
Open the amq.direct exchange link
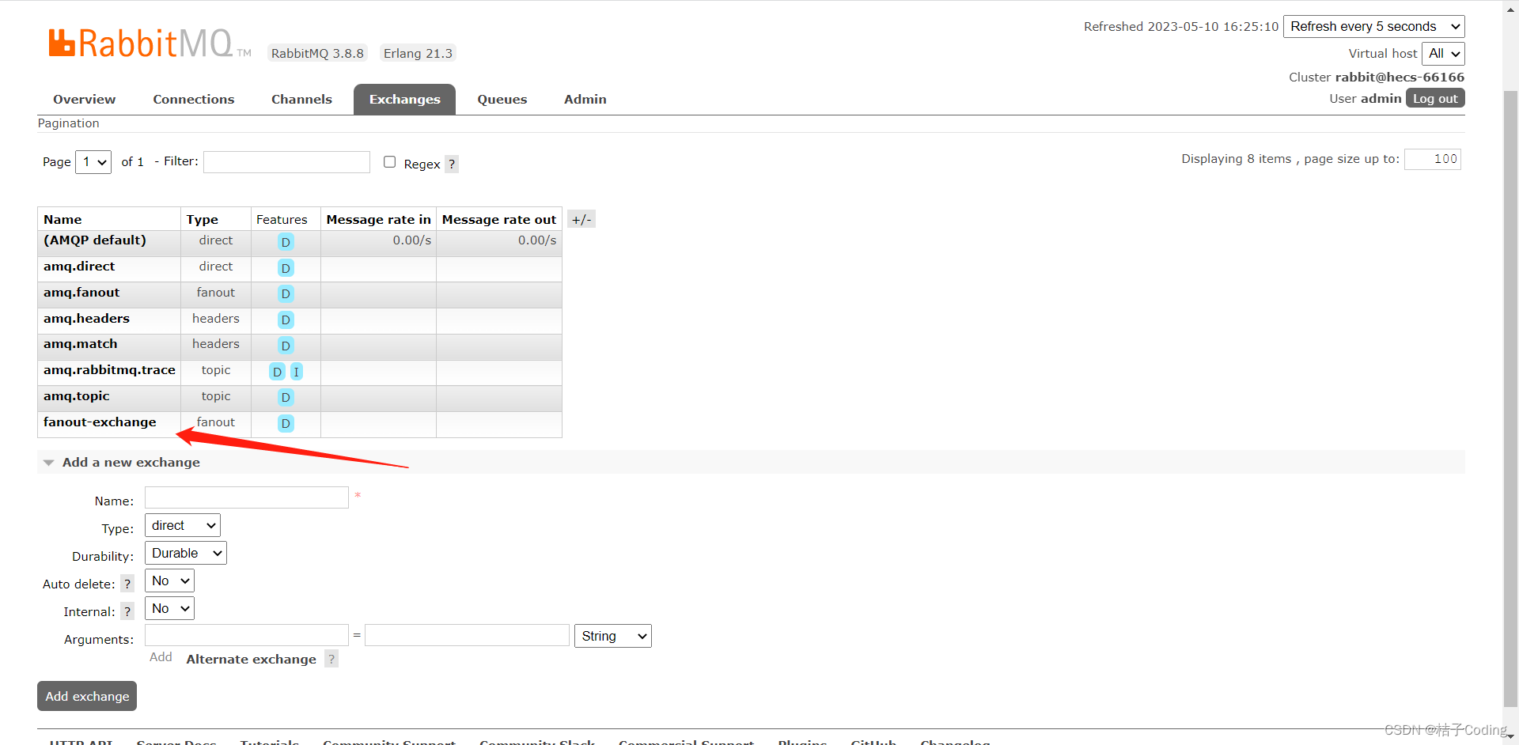pos(79,267)
